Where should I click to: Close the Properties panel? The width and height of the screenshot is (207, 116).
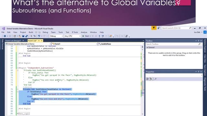(x=201, y=72)
